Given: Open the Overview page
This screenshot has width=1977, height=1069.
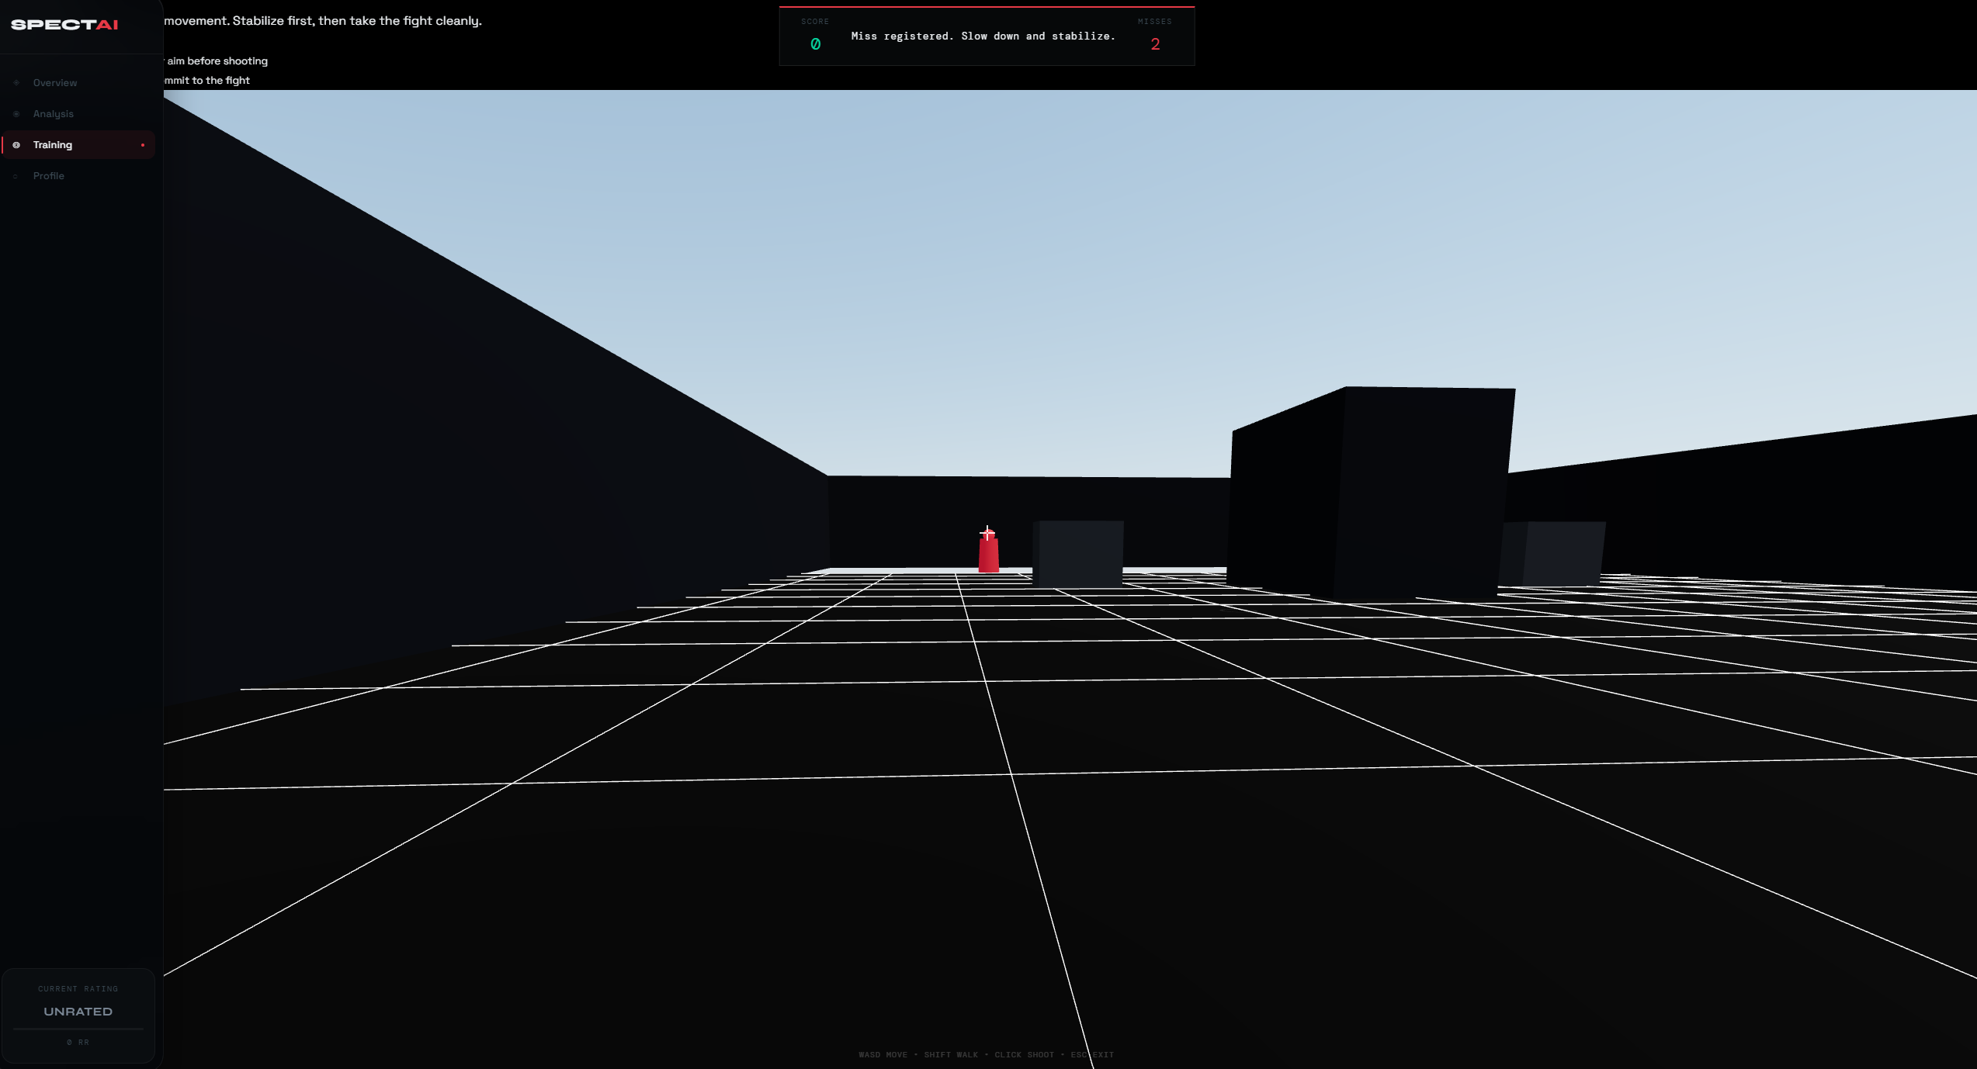Looking at the screenshot, I should [x=55, y=83].
